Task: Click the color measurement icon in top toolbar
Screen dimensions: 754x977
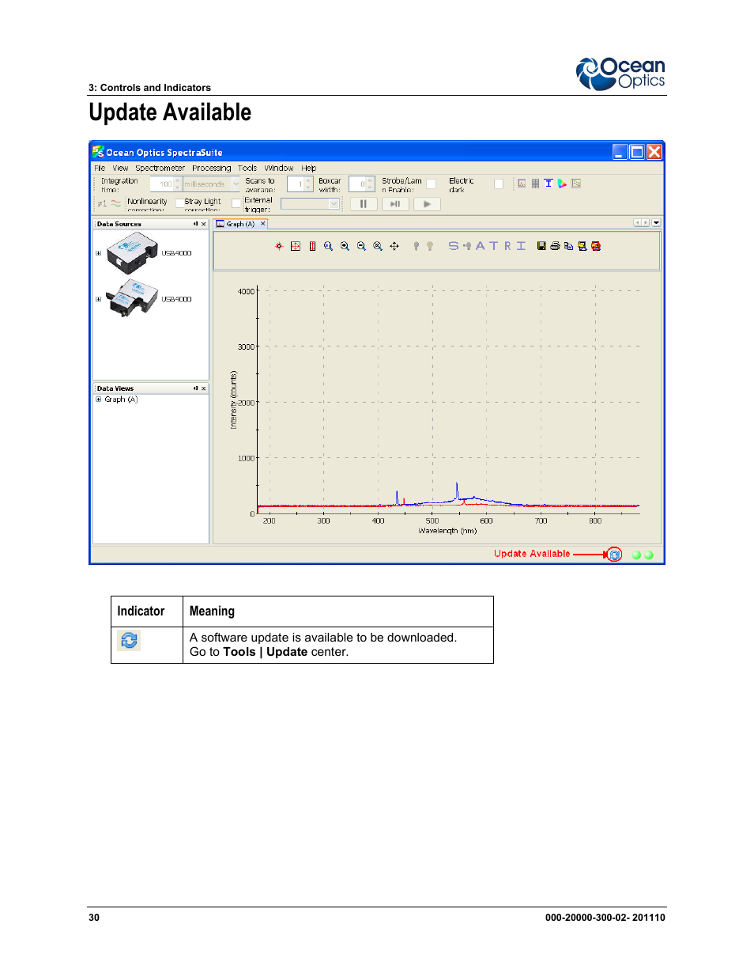Action: 562,184
